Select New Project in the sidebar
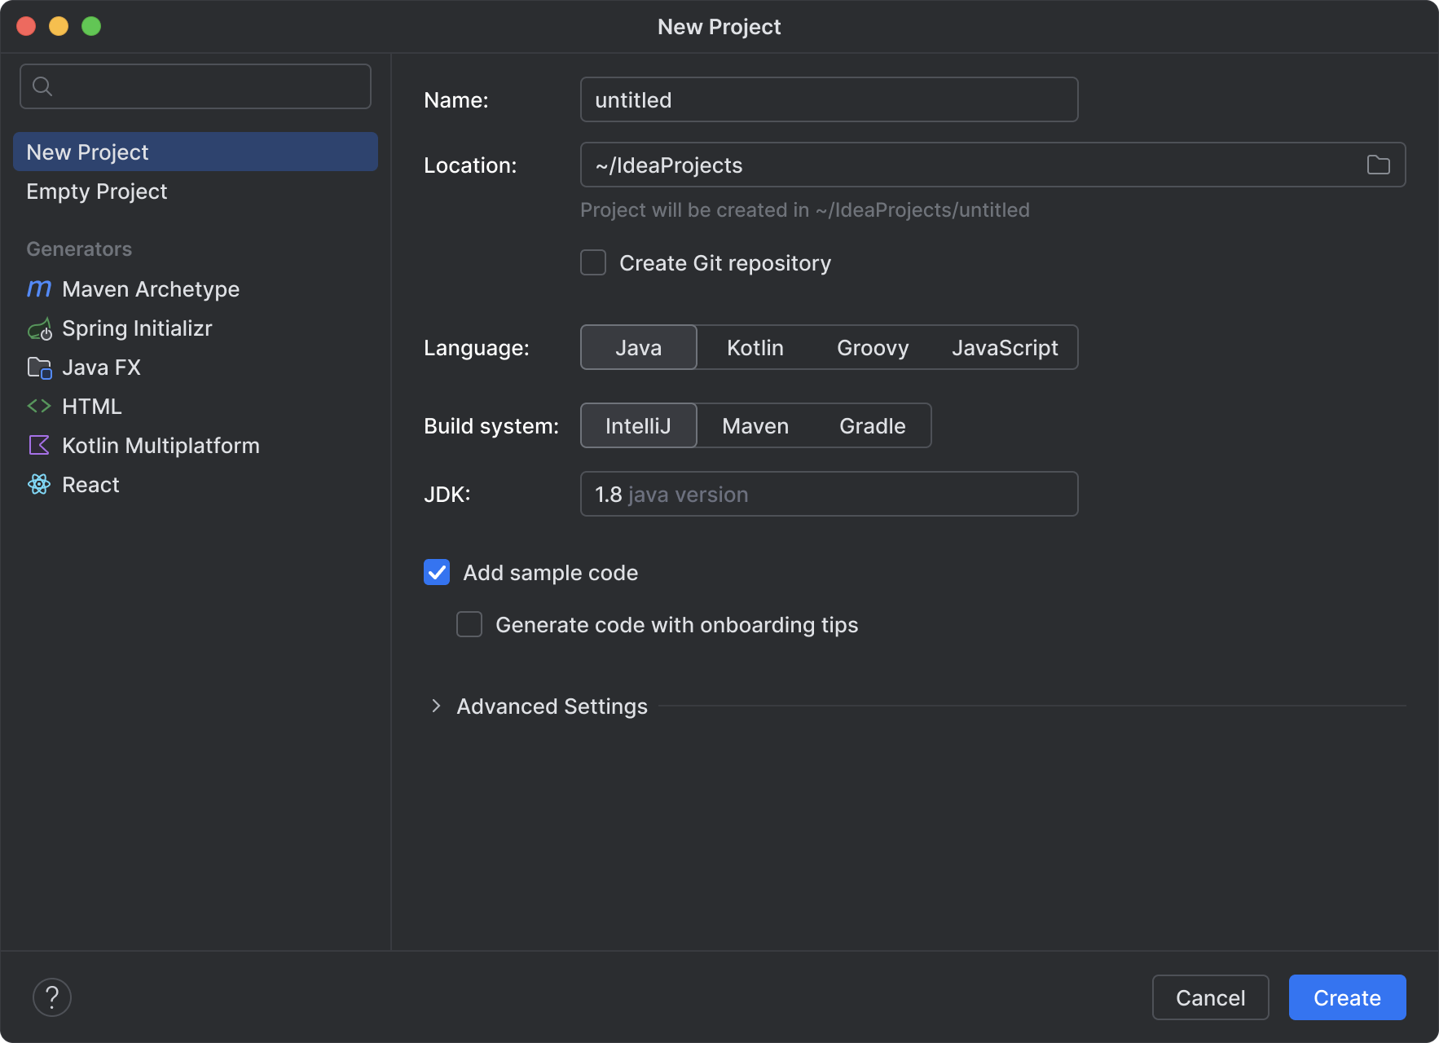This screenshot has height=1043, width=1439. tap(88, 152)
